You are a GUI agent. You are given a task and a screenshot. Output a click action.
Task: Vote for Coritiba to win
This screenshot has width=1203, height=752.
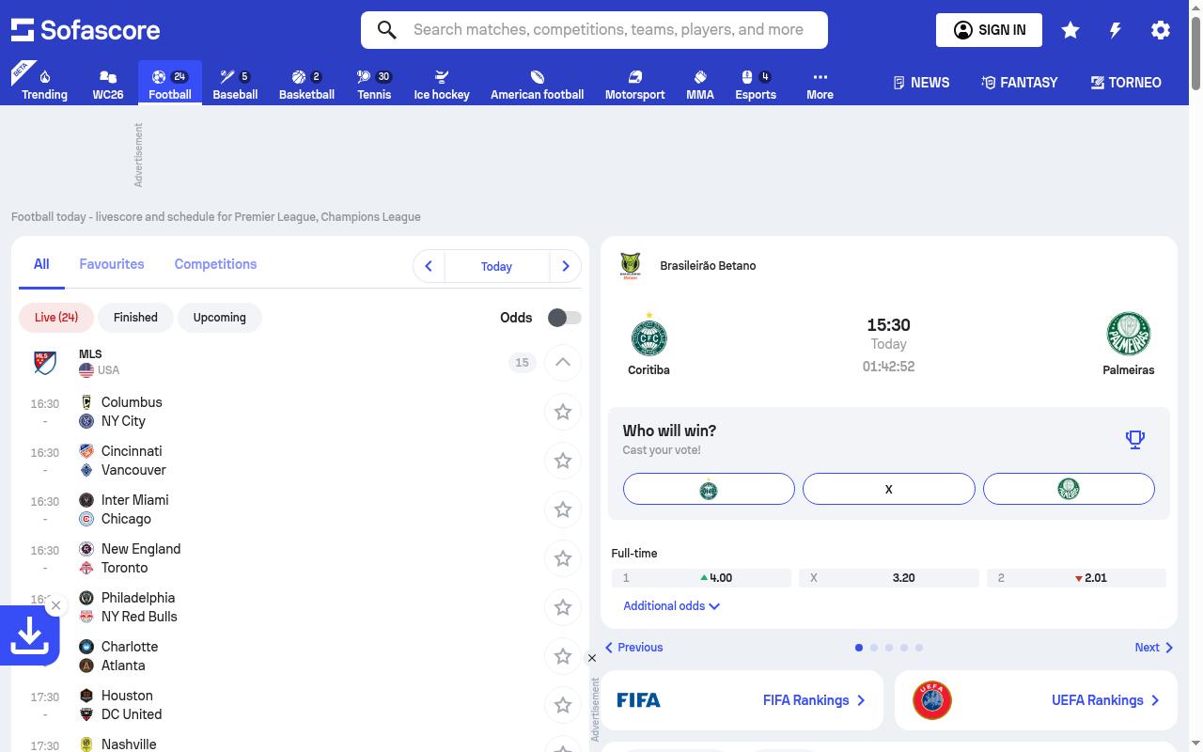point(709,489)
